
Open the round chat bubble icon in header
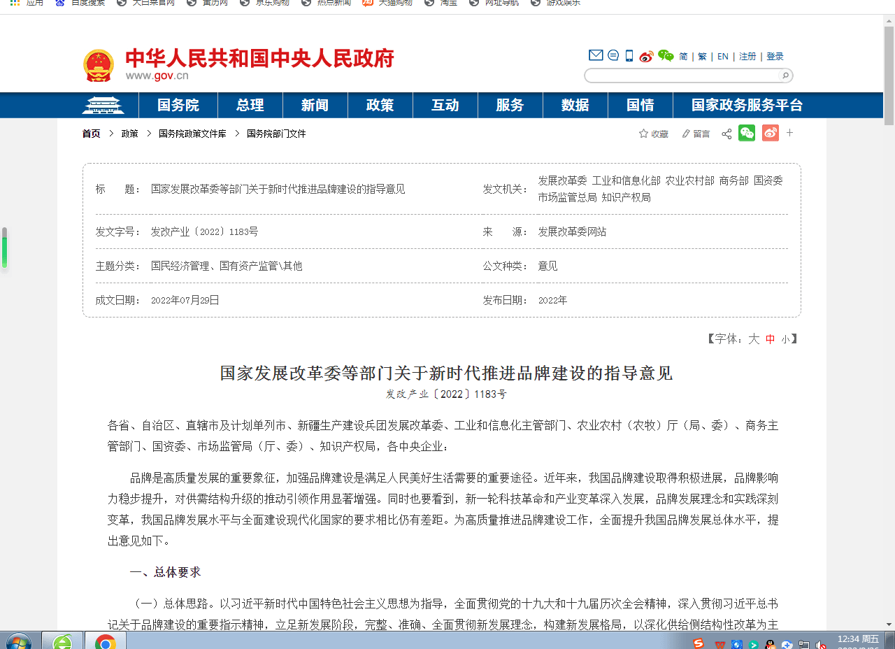[613, 55]
